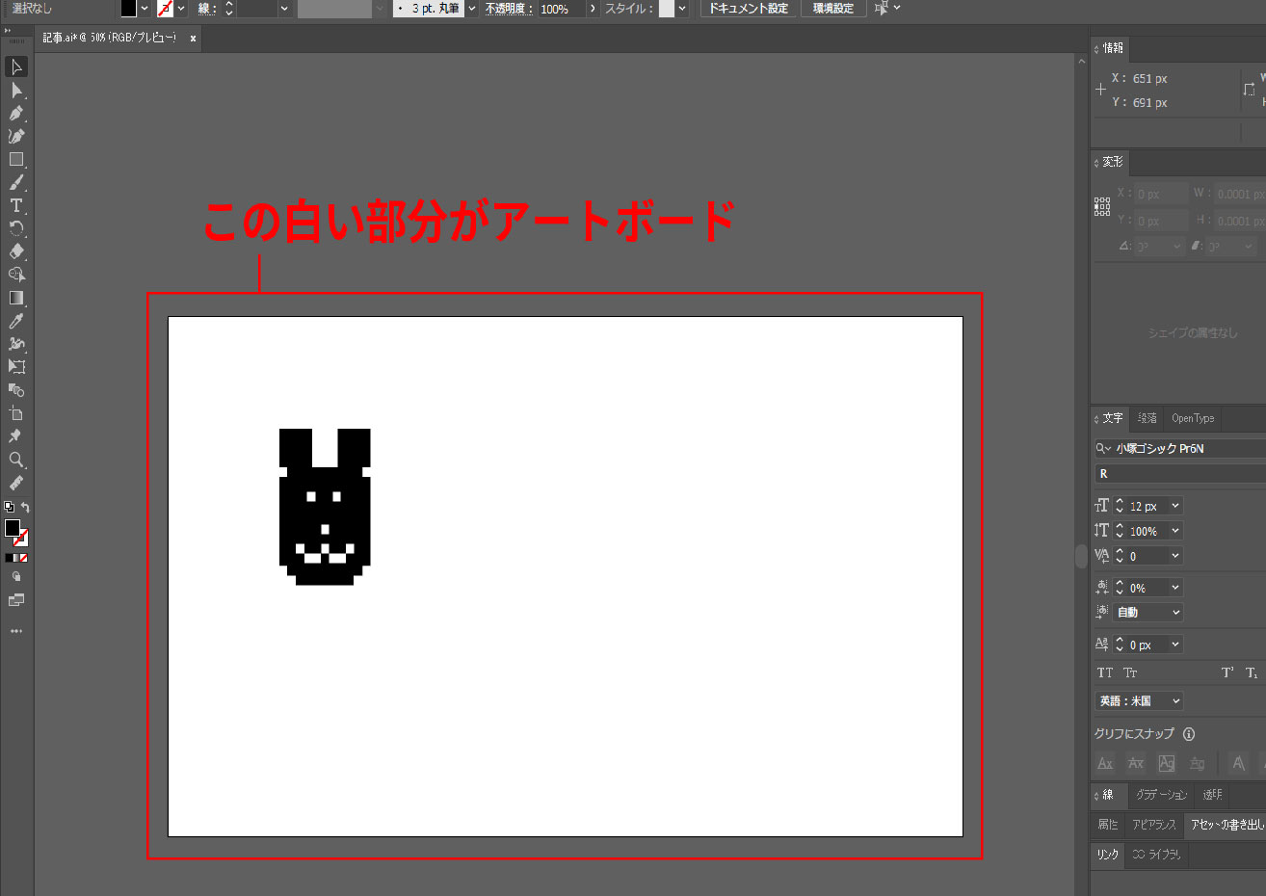This screenshot has height=896, width=1266.
Task: Switch to the OpenType tab
Action: point(1193,418)
